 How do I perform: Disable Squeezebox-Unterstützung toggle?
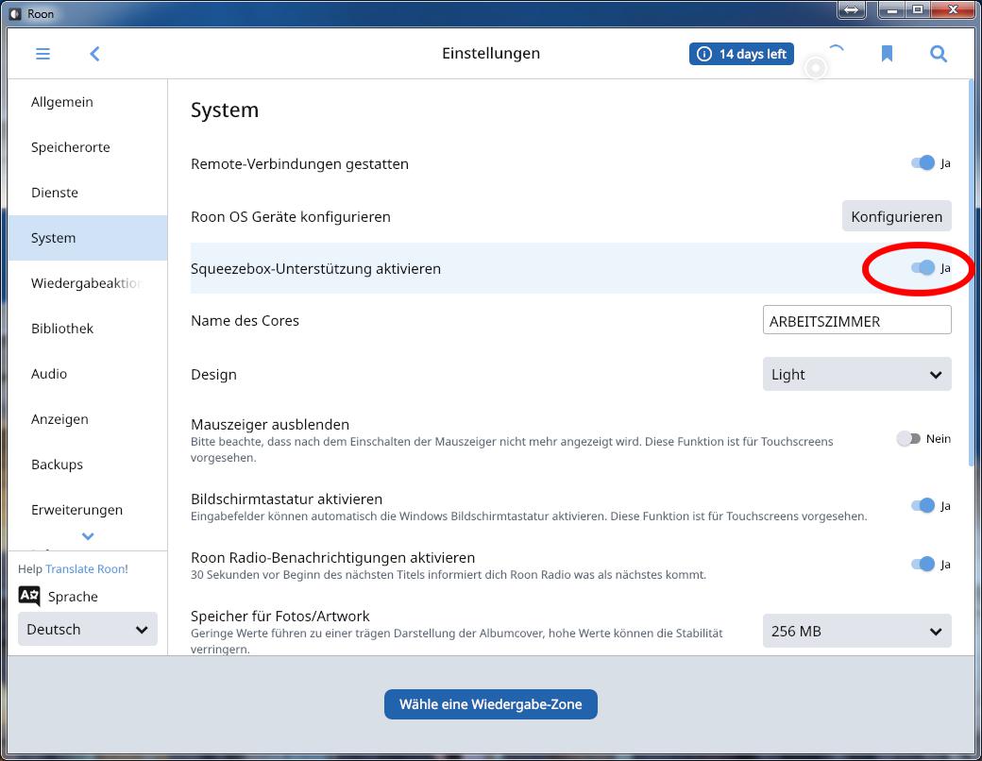point(923,268)
